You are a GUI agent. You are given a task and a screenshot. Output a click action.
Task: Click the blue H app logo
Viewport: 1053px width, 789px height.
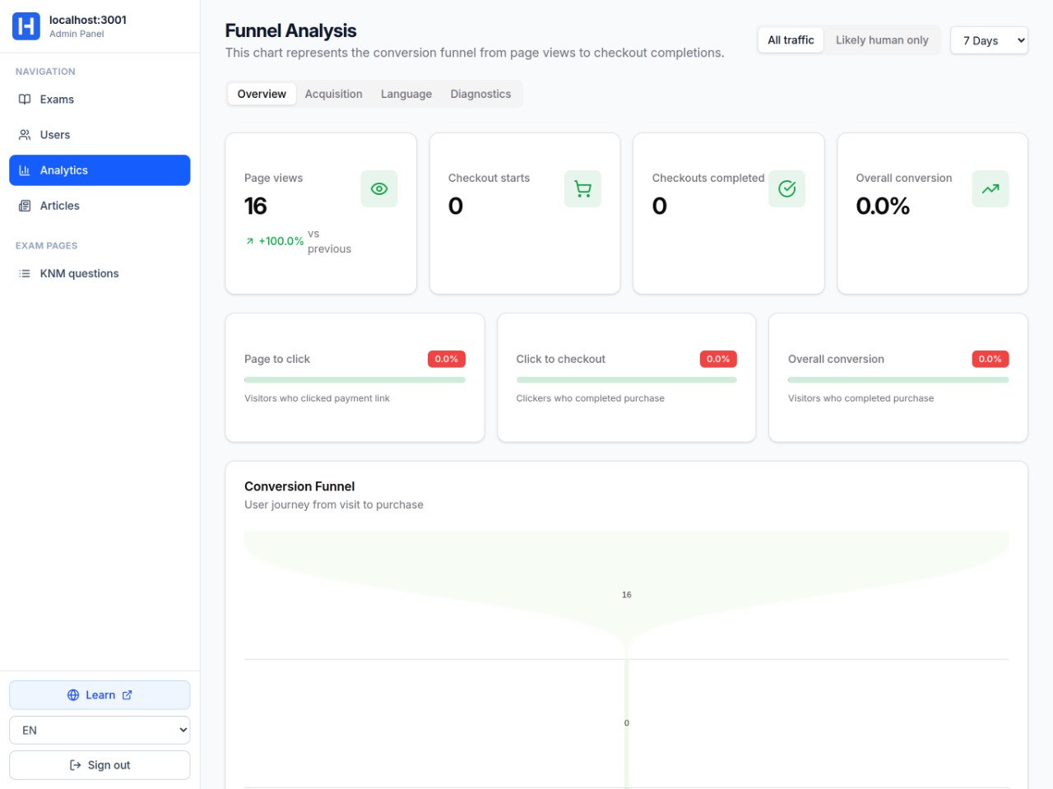pyautogui.click(x=26, y=26)
